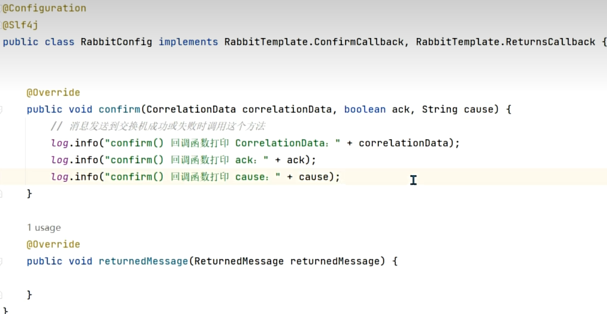The height and width of the screenshot is (314, 607).
Task: Click the @Configuration annotation
Action: pyautogui.click(x=45, y=8)
